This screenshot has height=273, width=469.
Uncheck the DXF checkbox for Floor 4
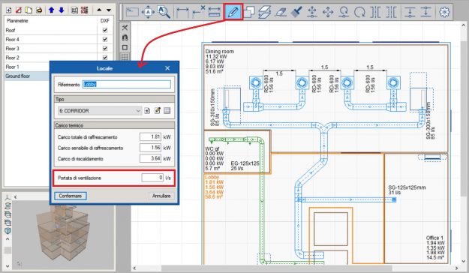pyautogui.click(x=105, y=39)
